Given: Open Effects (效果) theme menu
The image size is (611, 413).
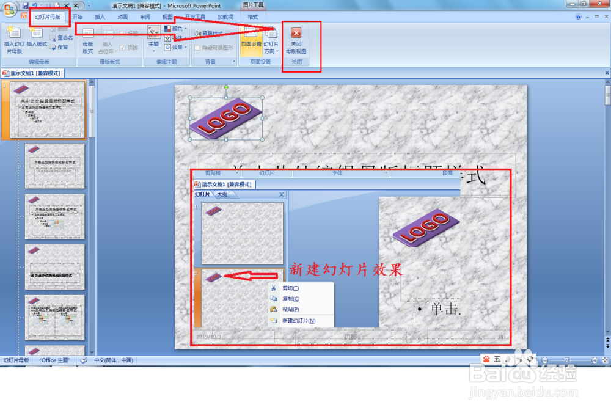Looking at the screenshot, I should (x=175, y=47).
